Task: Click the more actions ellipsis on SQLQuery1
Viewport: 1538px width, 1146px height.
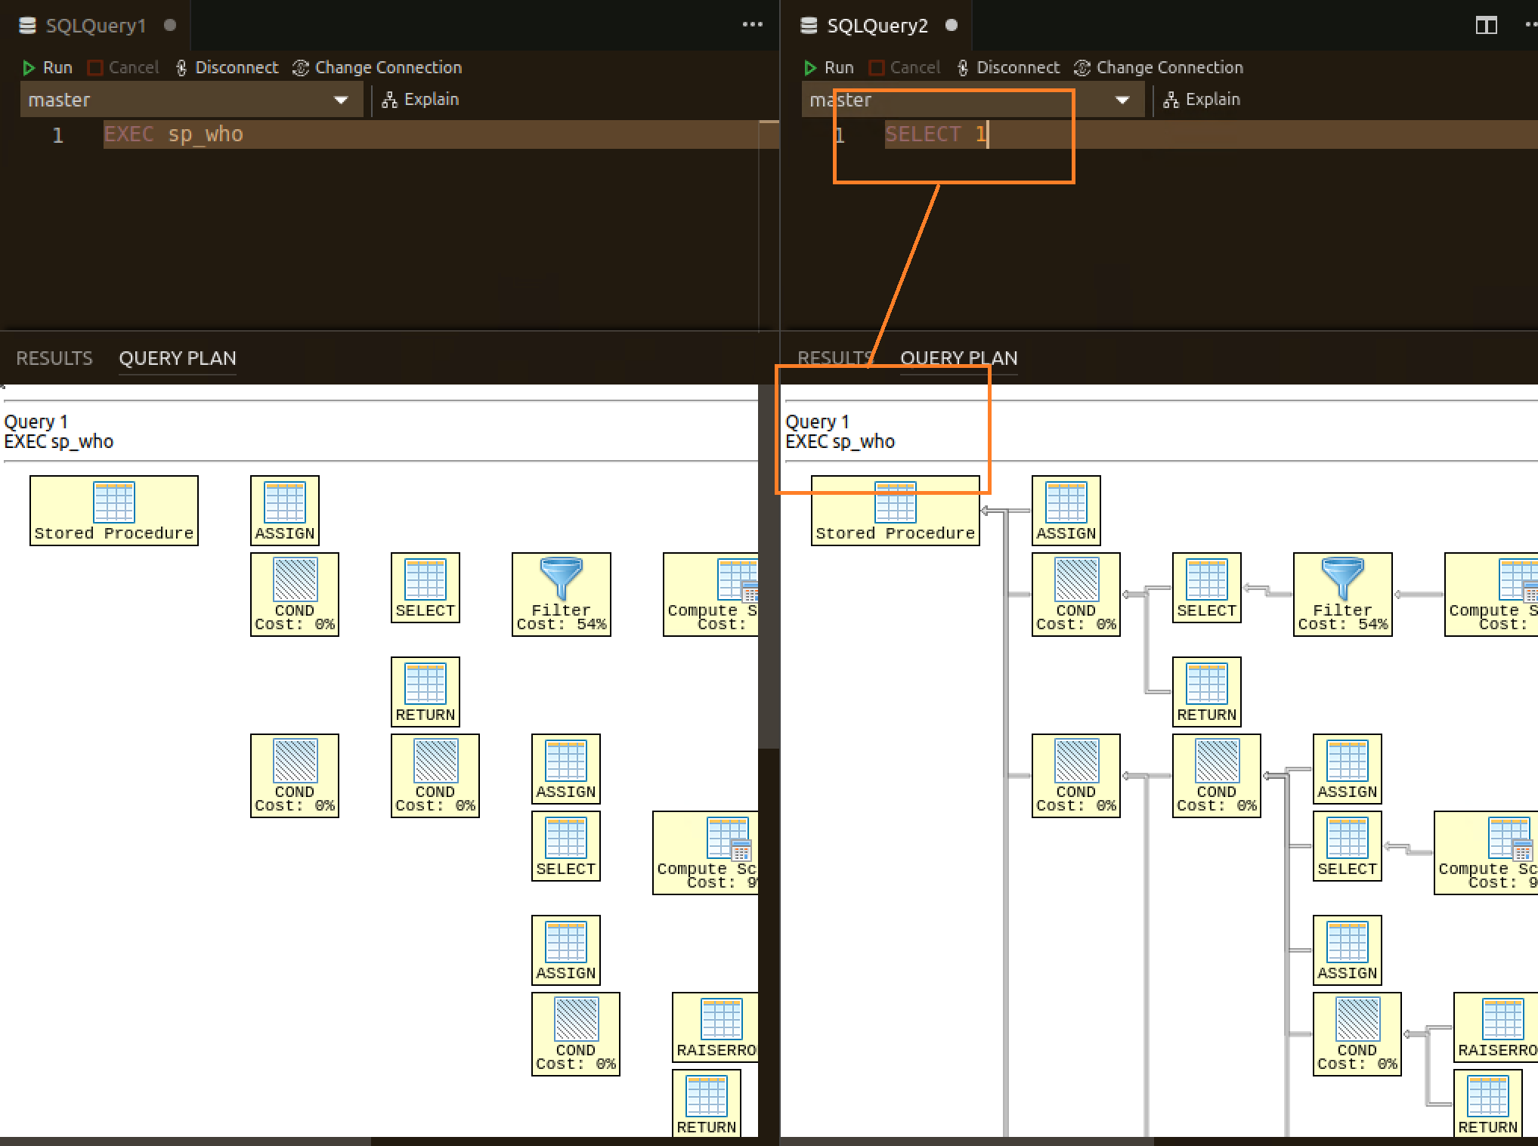Action: (752, 25)
